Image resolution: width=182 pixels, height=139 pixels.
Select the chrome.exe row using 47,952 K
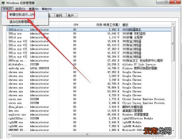point(89,72)
